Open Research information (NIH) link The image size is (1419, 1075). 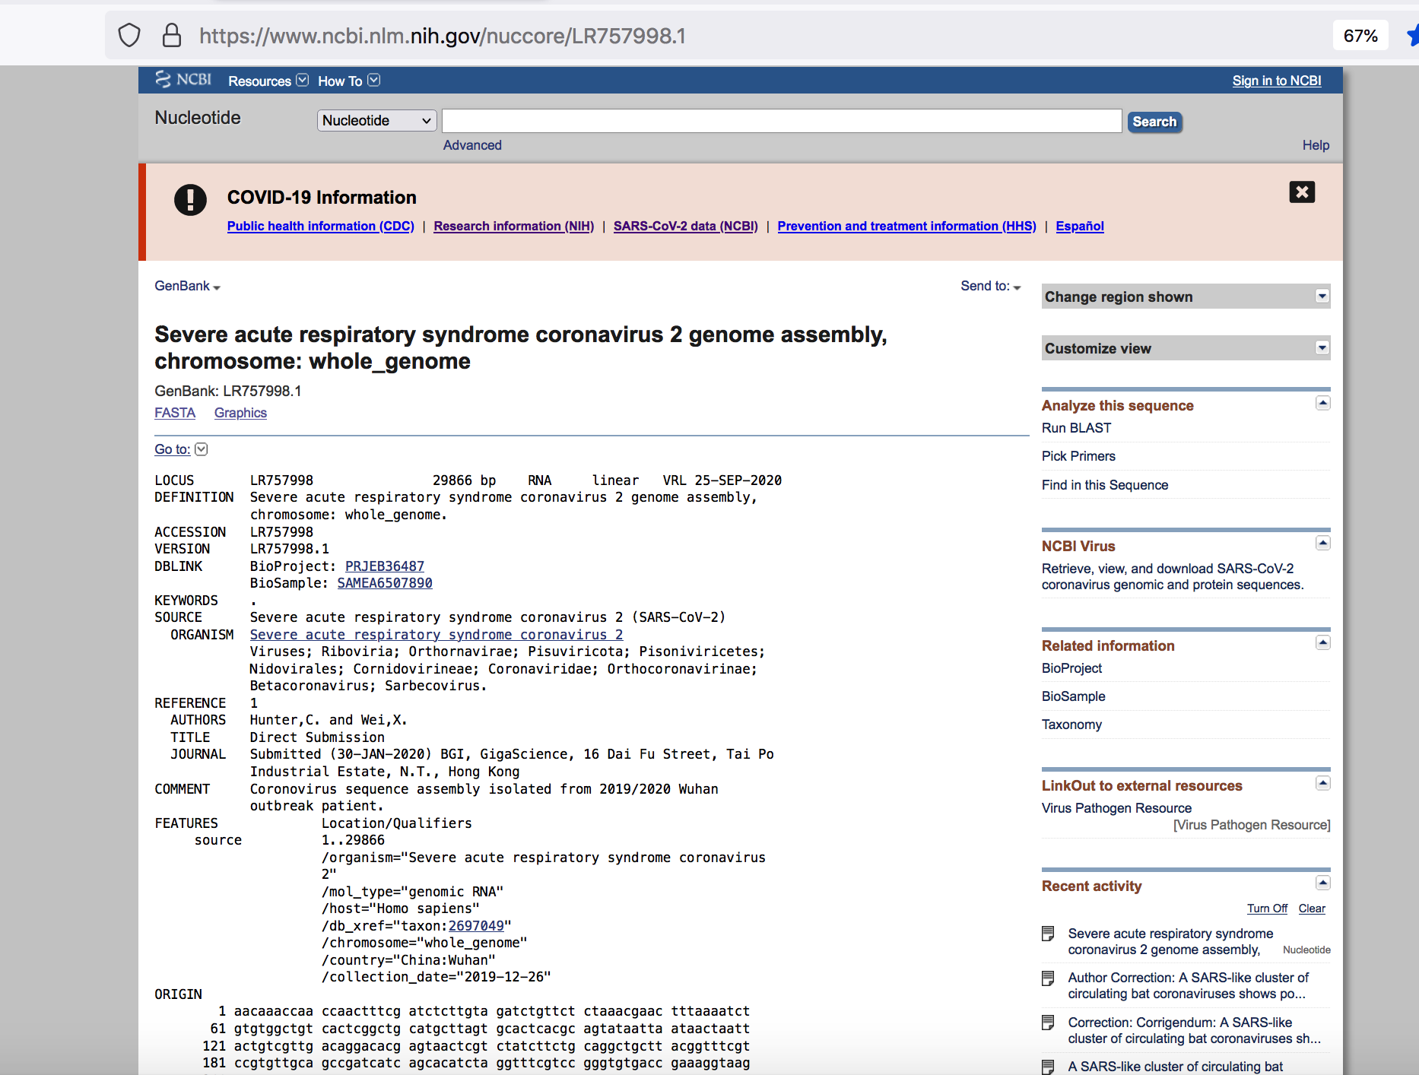[x=513, y=226]
